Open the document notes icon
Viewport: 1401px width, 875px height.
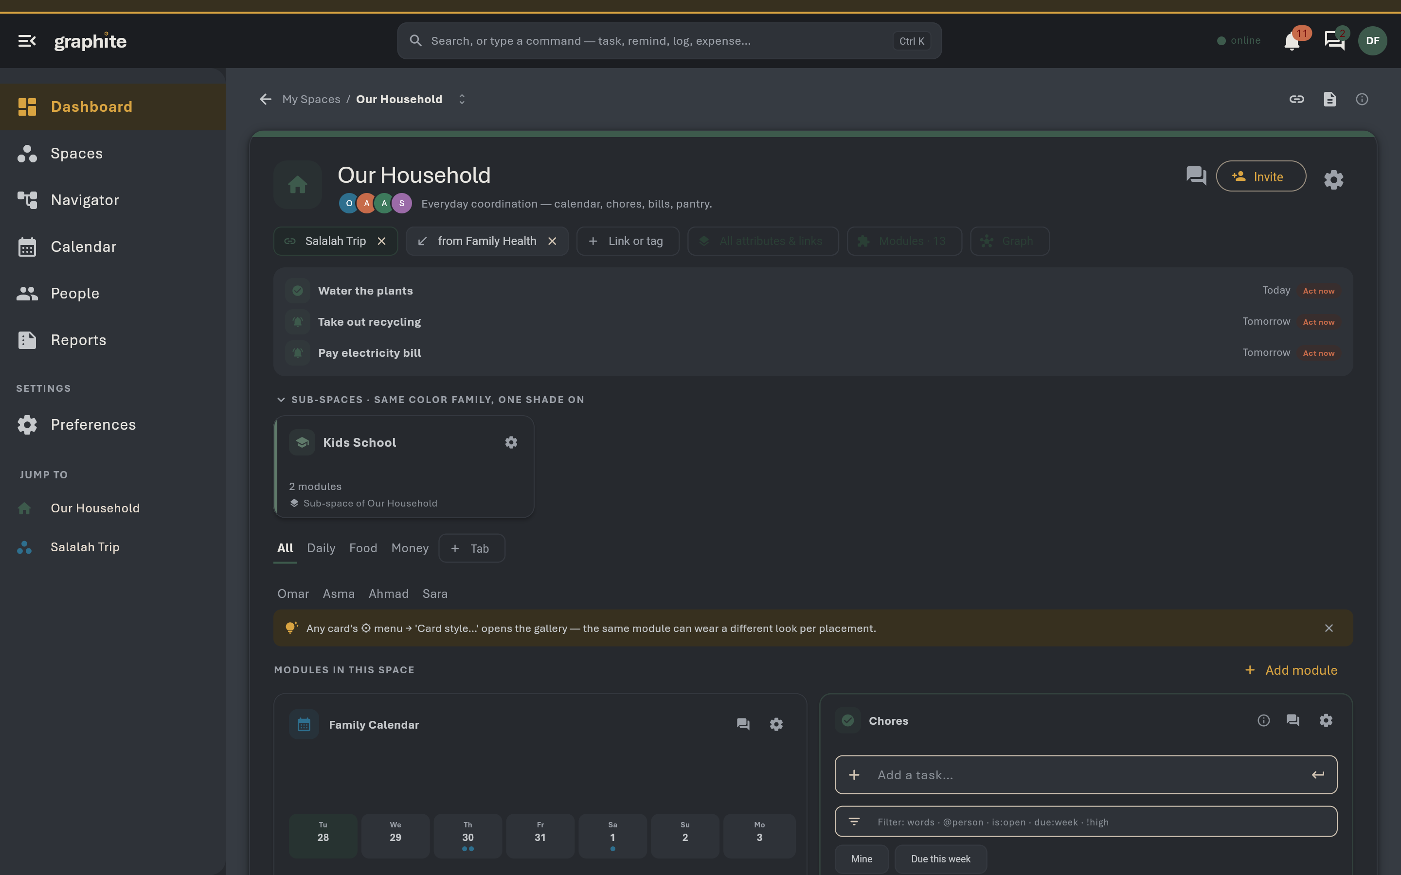(x=1330, y=100)
